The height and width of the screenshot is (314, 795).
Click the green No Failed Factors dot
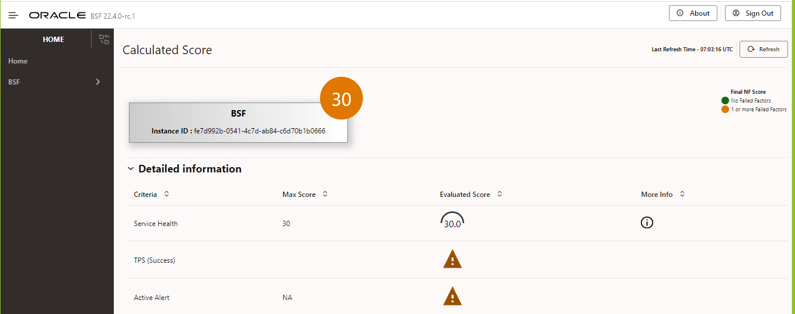[x=725, y=101]
